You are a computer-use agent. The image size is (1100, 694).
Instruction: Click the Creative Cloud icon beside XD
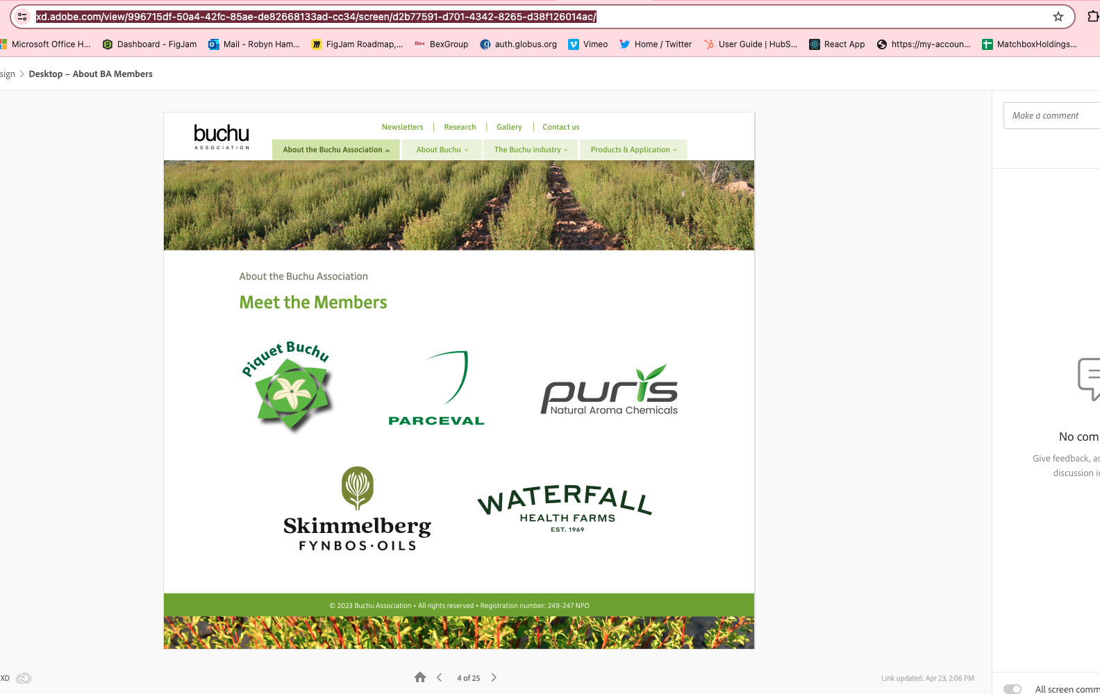pyautogui.click(x=24, y=678)
